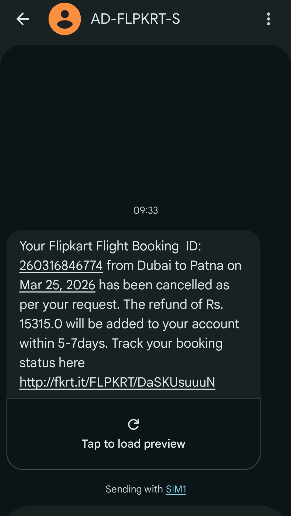
Task: Go back using the back arrow
Action: click(x=23, y=19)
